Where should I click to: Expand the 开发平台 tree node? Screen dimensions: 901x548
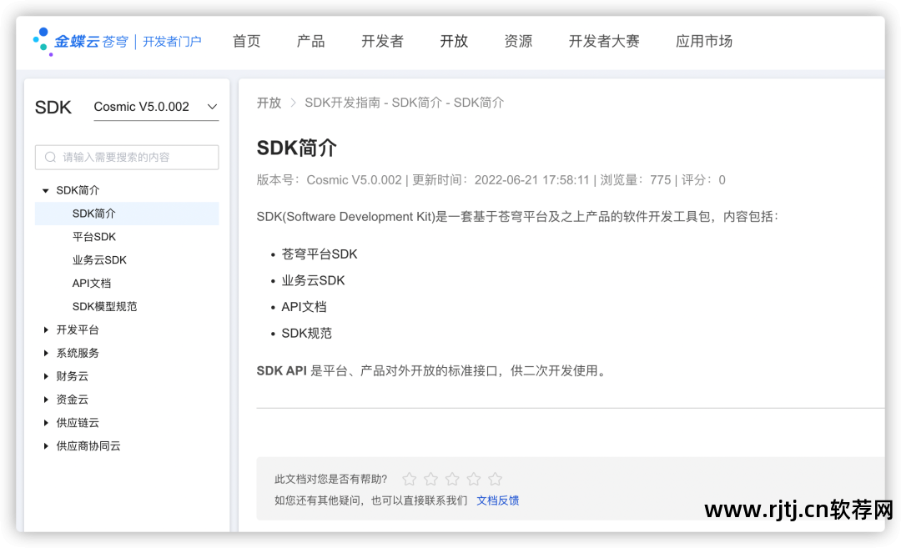[x=45, y=329]
